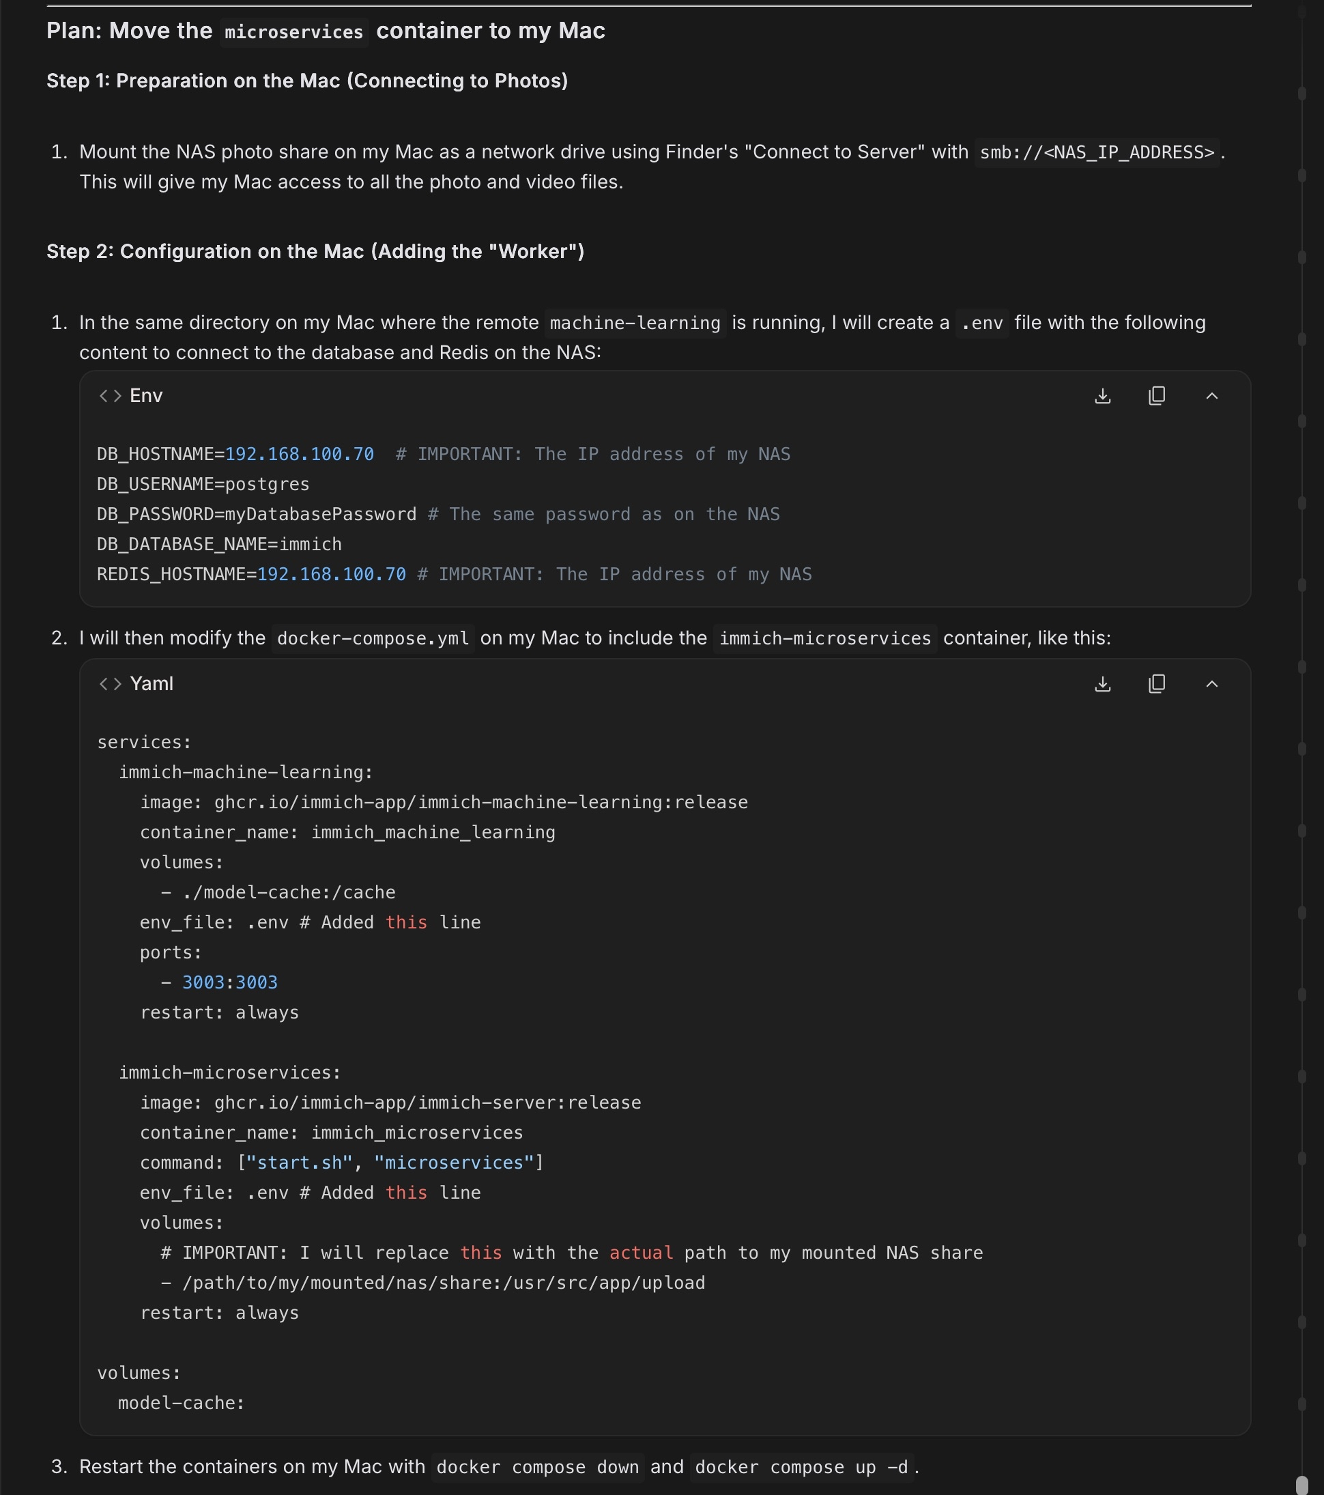
Task: Click the 3003:3003 ports mapping line
Action: pos(229,983)
